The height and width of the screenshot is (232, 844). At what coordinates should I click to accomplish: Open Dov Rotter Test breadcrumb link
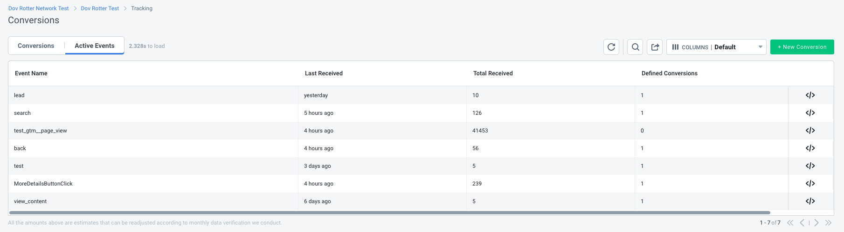[x=100, y=8]
